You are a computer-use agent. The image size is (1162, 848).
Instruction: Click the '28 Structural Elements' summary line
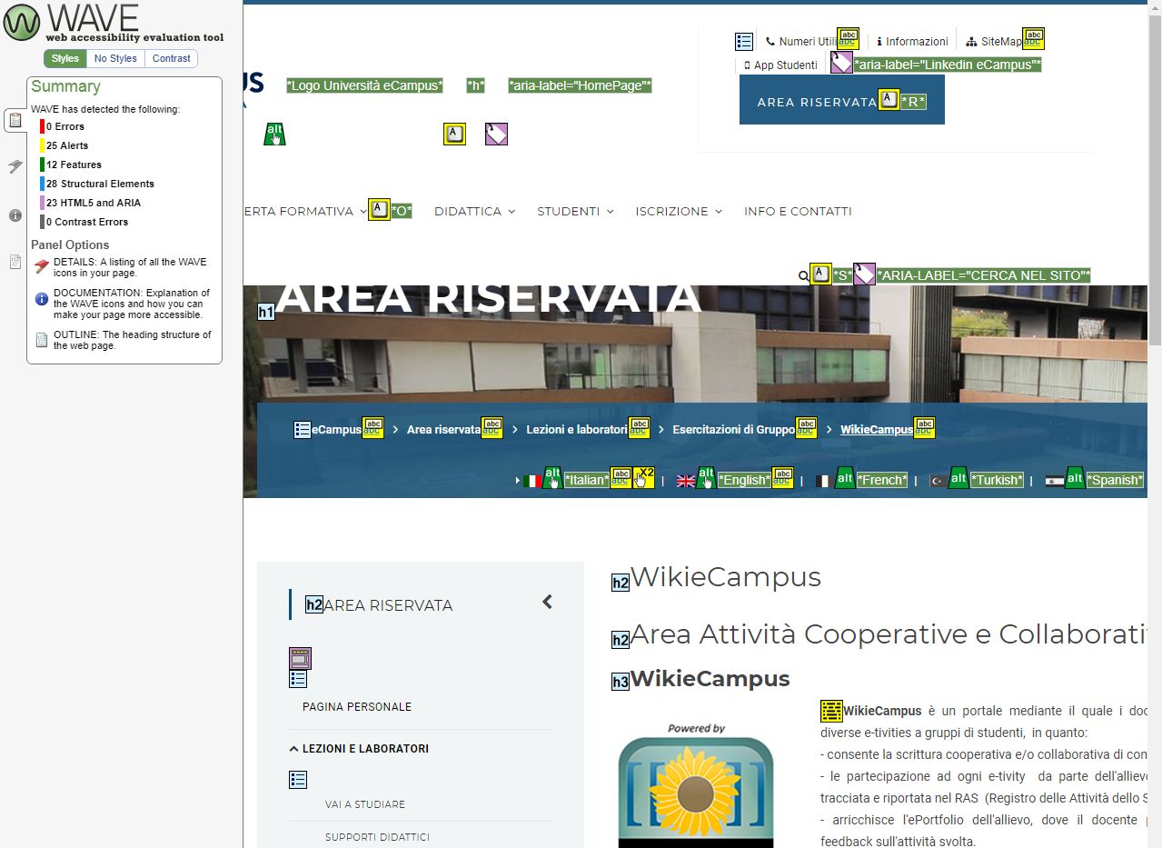[x=96, y=184]
